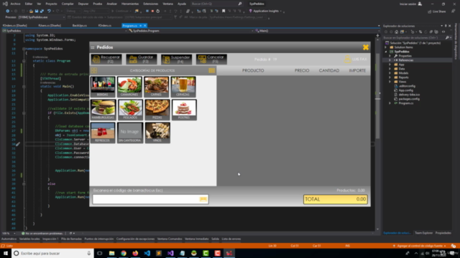Focus Solution Explorer search field
This screenshot has width=460, height=258.
(x=414, y=38)
